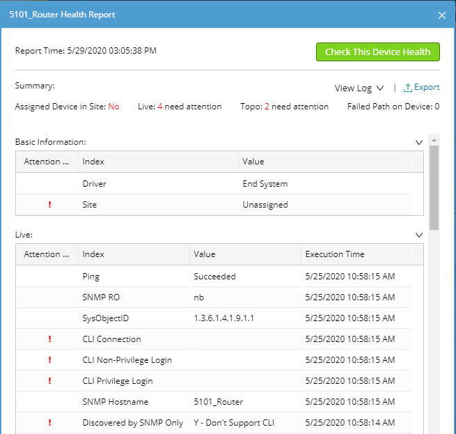Viewport: 456px width, 434px height.
Task: Select the Ping row
Action: point(214,277)
